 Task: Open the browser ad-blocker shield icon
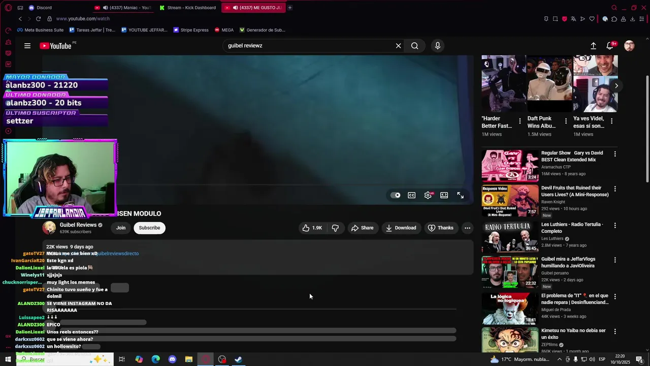point(564,19)
